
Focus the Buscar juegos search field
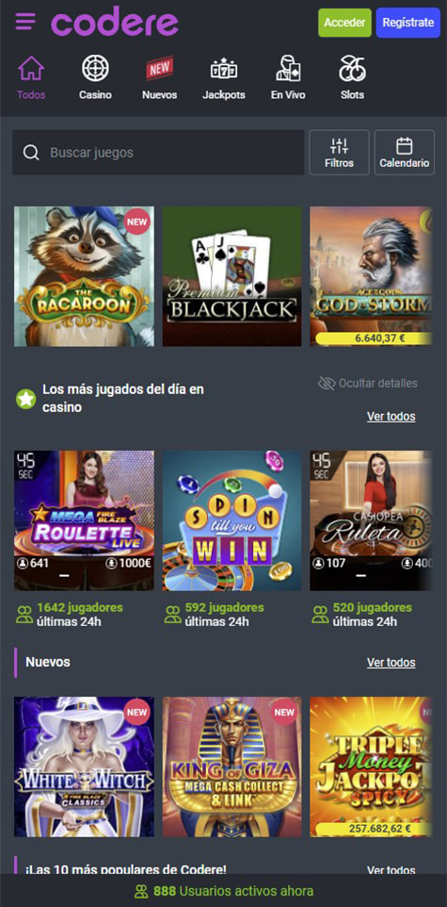tap(158, 153)
